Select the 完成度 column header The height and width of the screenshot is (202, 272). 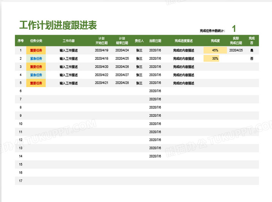pos(215,40)
